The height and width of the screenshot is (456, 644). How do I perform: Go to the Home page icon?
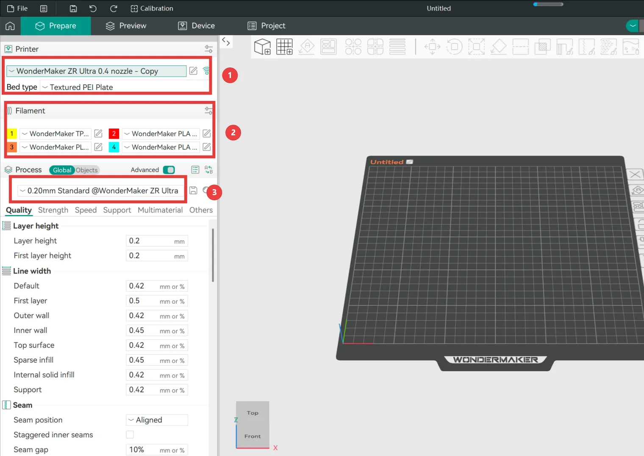click(x=10, y=26)
